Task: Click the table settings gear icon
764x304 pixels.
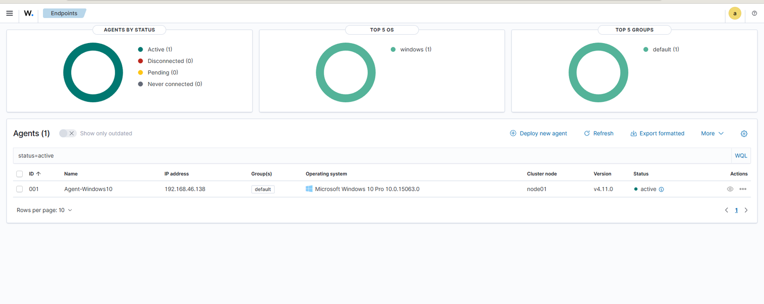Action: coord(744,133)
